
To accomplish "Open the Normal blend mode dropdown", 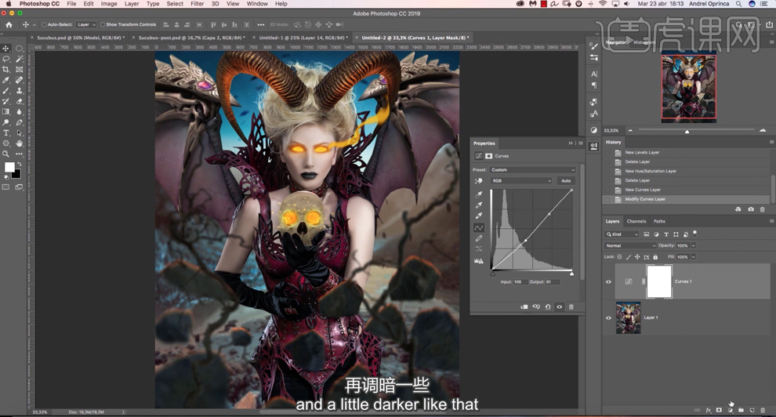I will click(x=629, y=245).
